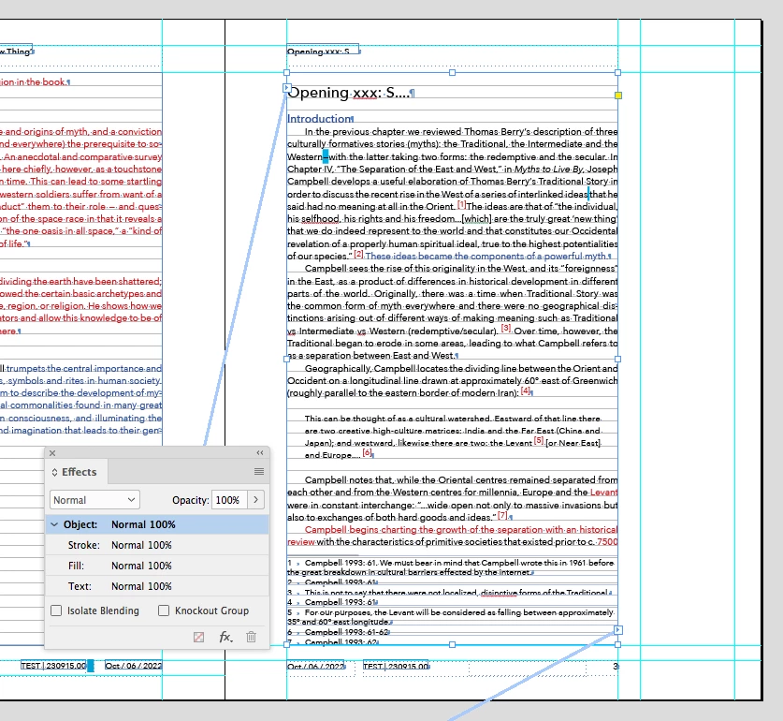Cycle Effects panel view with the tab arrows
This screenshot has width=783, height=721.
tap(55, 472)
